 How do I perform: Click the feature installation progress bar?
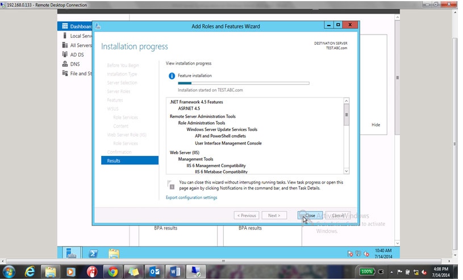pyautogui.click(x=244, y=83)
